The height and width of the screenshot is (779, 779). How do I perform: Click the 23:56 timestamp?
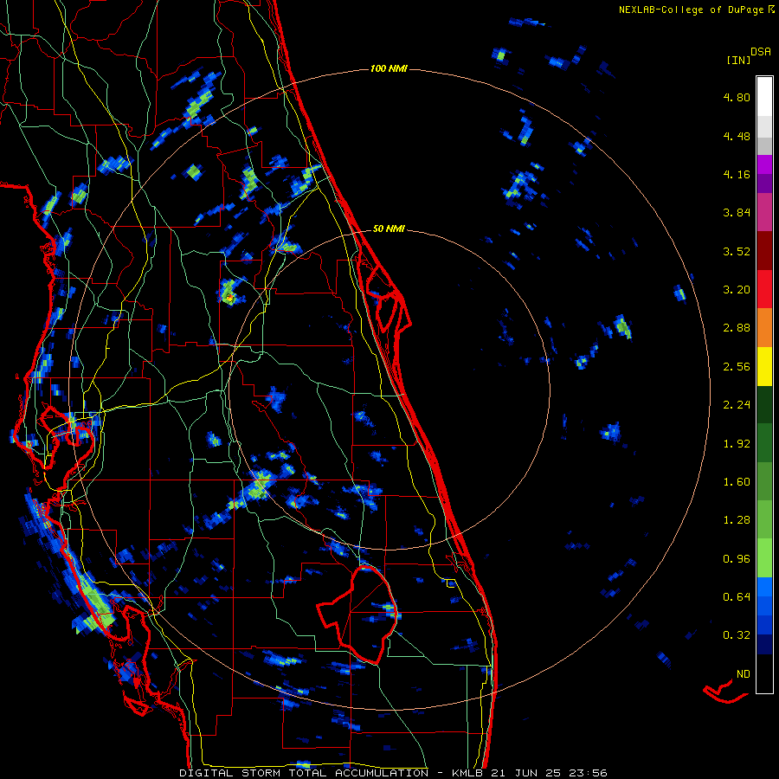(x=589, y=773)
